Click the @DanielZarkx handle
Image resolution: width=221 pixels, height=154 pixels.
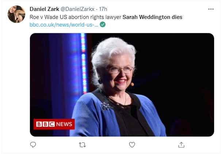coord(77,9)
